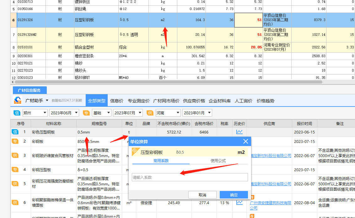The width and height of the screenshot is (355, 218).
Task: Select code cell 01291326@2 in row 7
Action: coord(31,35)
